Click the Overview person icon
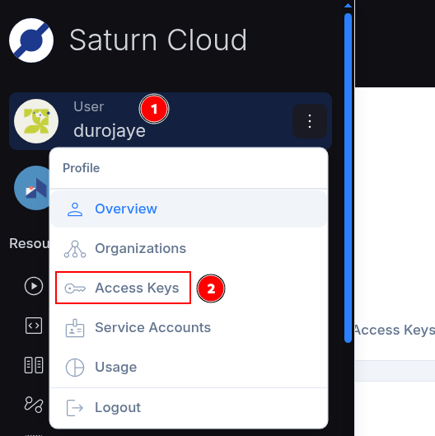The height and width of the screenshot is (436, 435). 75,209
